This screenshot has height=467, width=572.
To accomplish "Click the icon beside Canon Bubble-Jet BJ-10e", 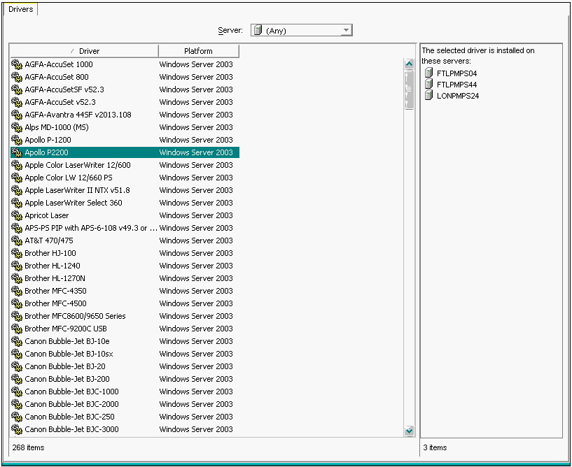I will click(17, 341).
